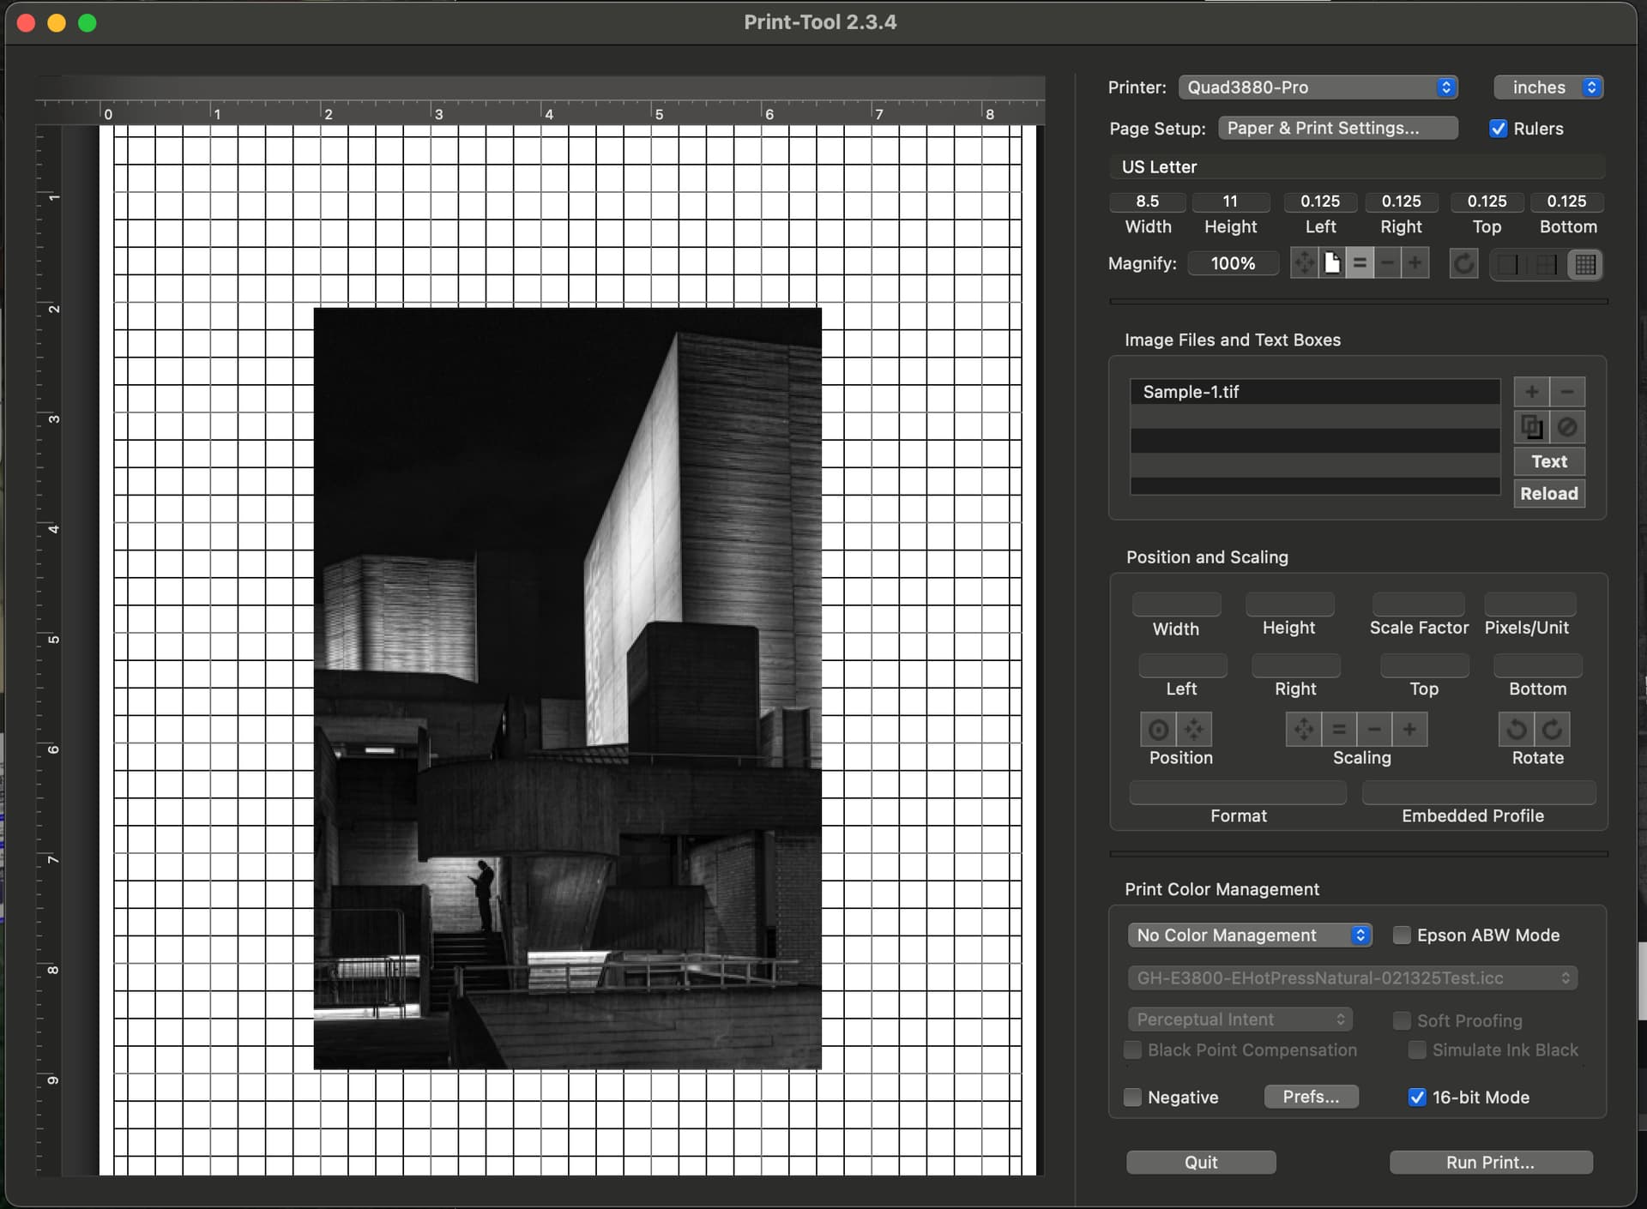This screenshot has height=1209, width=1647.
Task: Click the Run Print button
Action: click(x=1490, y=1163)
